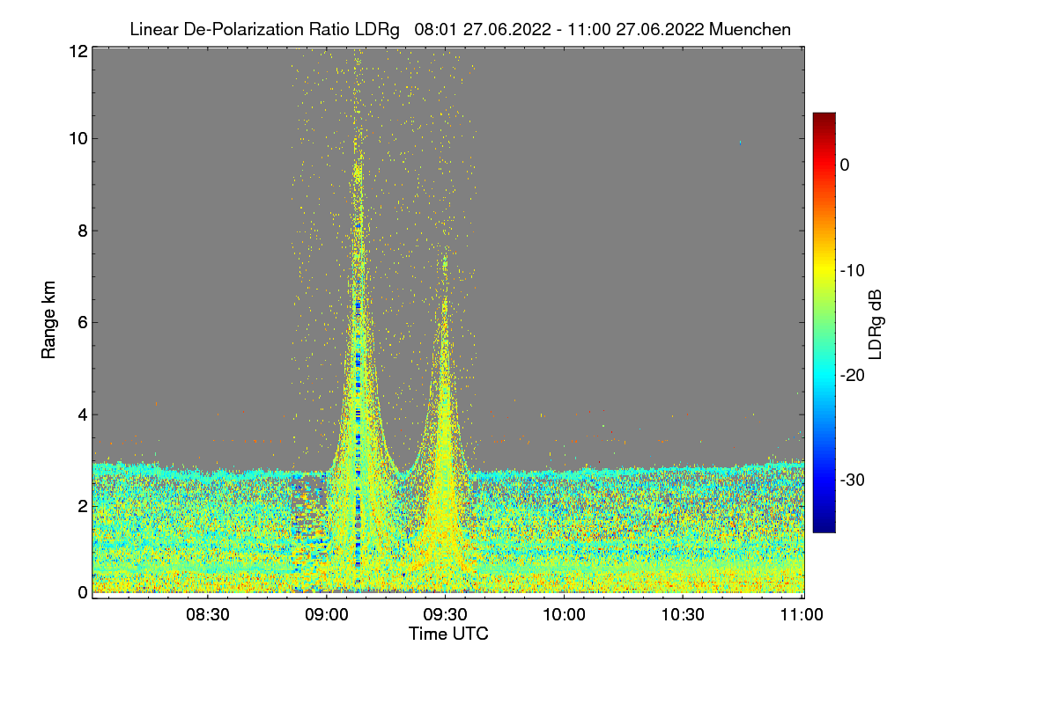Click the 0 km range tick label
This screenshot has width=1057, height=704.
point(83,592)
